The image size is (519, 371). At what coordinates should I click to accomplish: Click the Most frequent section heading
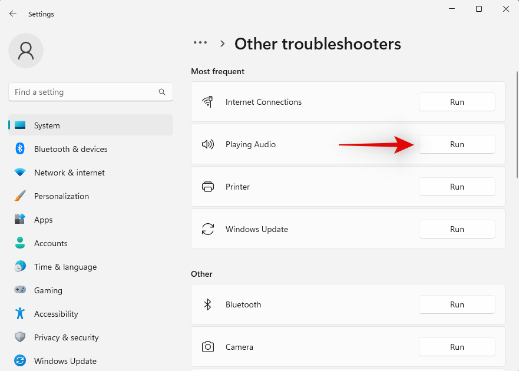pyautogui.click(x=218, y=71)
